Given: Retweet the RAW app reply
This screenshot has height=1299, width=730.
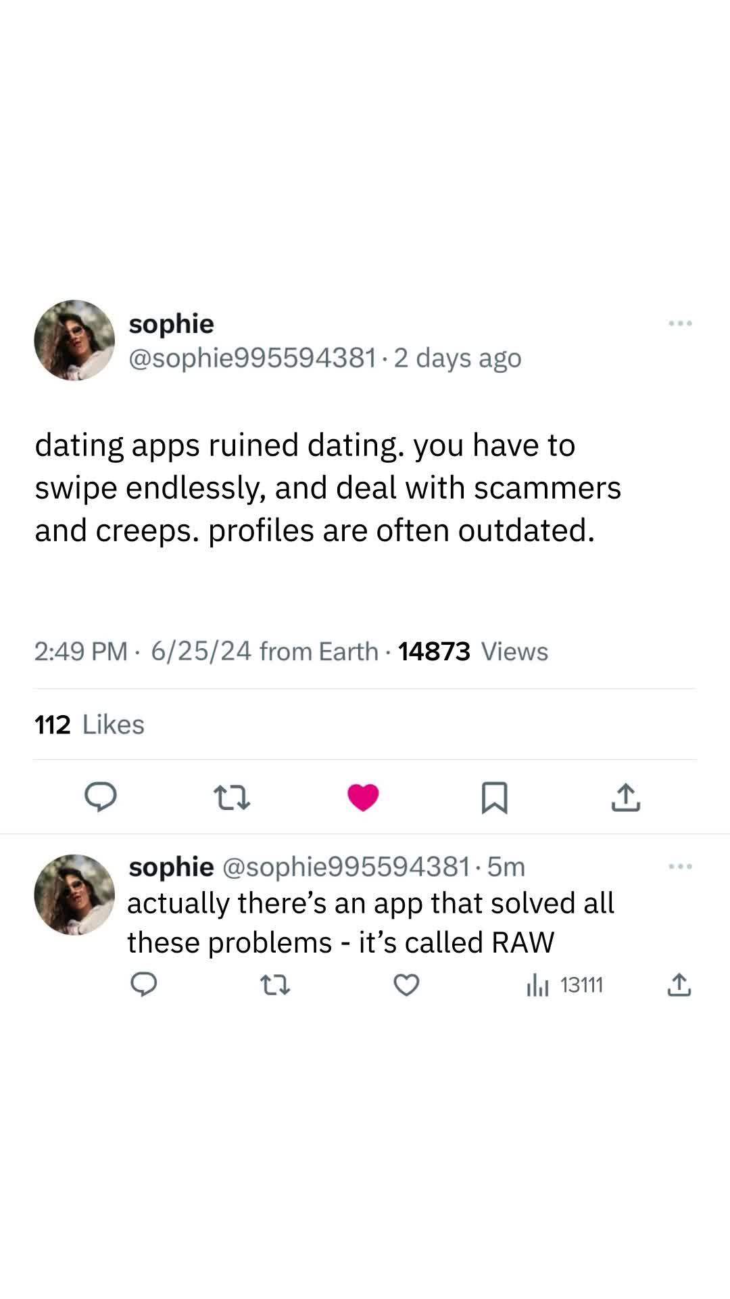Looking at the screenshot, I should pos(275,986).
